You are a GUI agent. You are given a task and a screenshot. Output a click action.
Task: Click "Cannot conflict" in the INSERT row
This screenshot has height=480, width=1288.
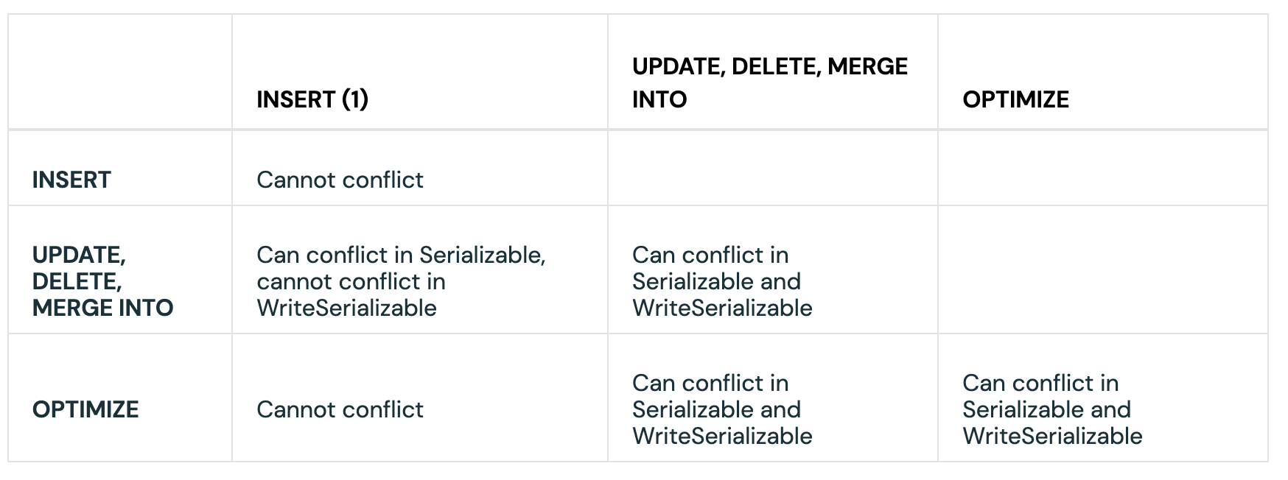(x=340, y=180)
